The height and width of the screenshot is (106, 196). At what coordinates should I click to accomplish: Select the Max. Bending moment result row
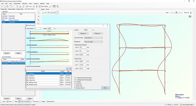click(49, 85)
